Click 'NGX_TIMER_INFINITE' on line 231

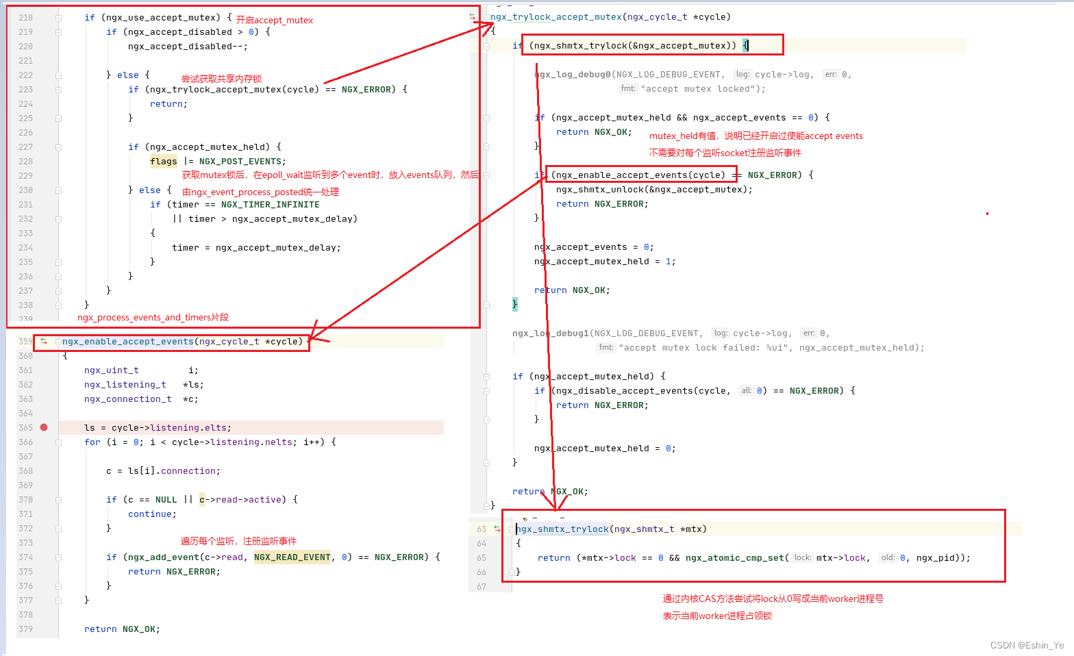270,205
